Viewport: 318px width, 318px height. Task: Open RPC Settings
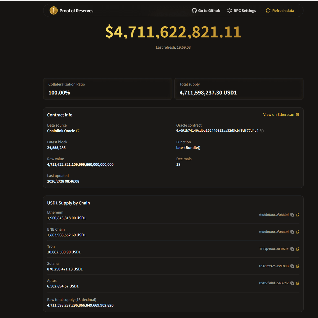pyautogui.click(x=242, y=11)
